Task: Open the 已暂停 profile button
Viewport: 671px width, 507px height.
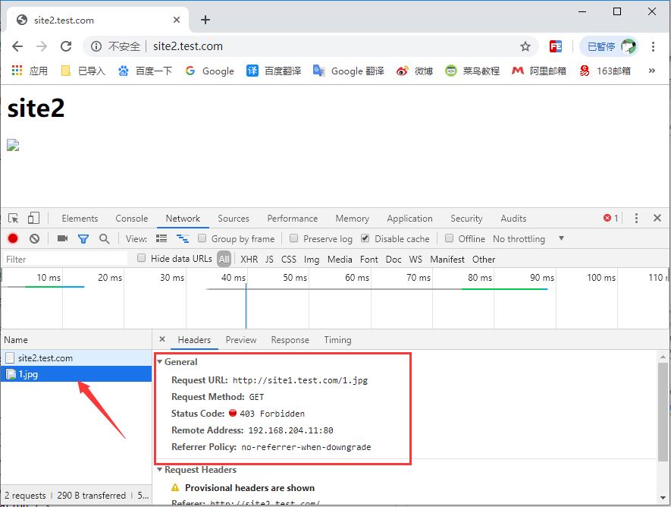Action: pos(610,46)
